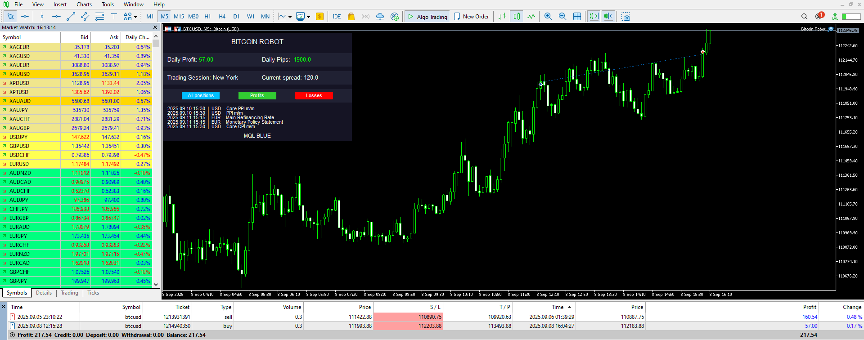Activate the crosshair tool

tap(25, 17)
